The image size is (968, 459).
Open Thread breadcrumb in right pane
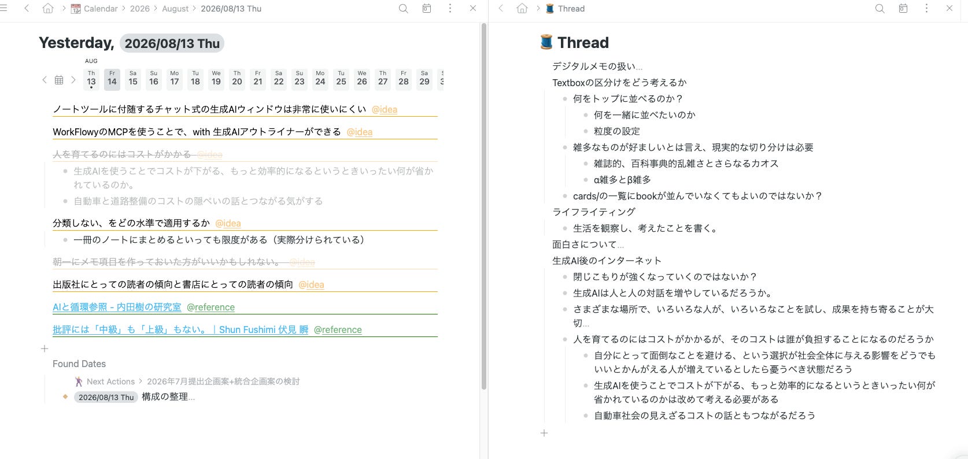[571, 9]
